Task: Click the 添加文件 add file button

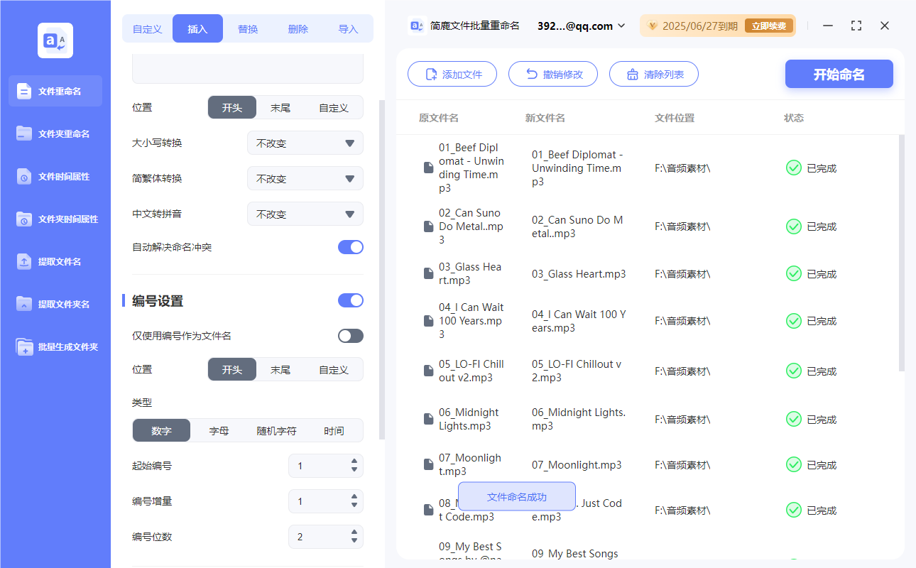Action: [452, 75]
